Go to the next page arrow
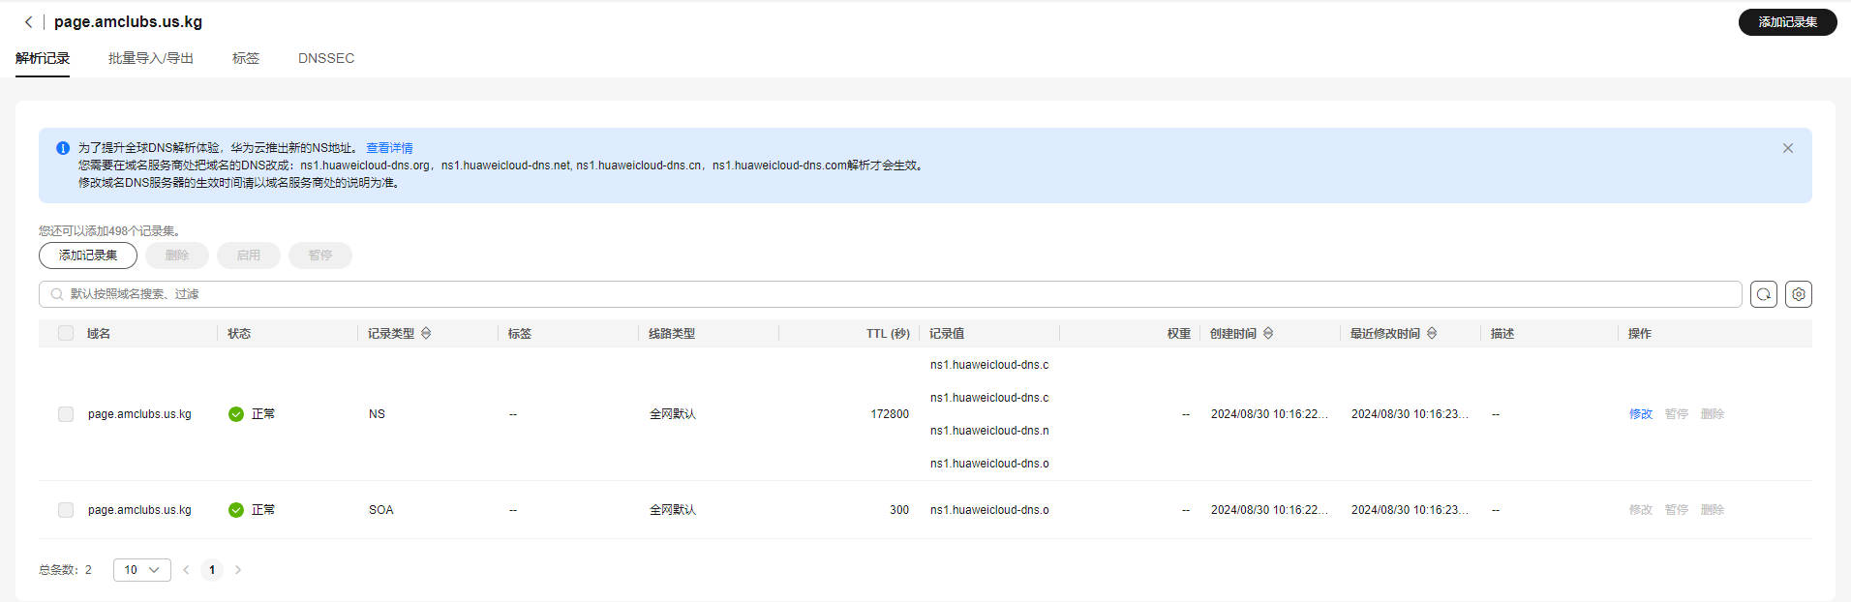 click(x=238, y=570)
